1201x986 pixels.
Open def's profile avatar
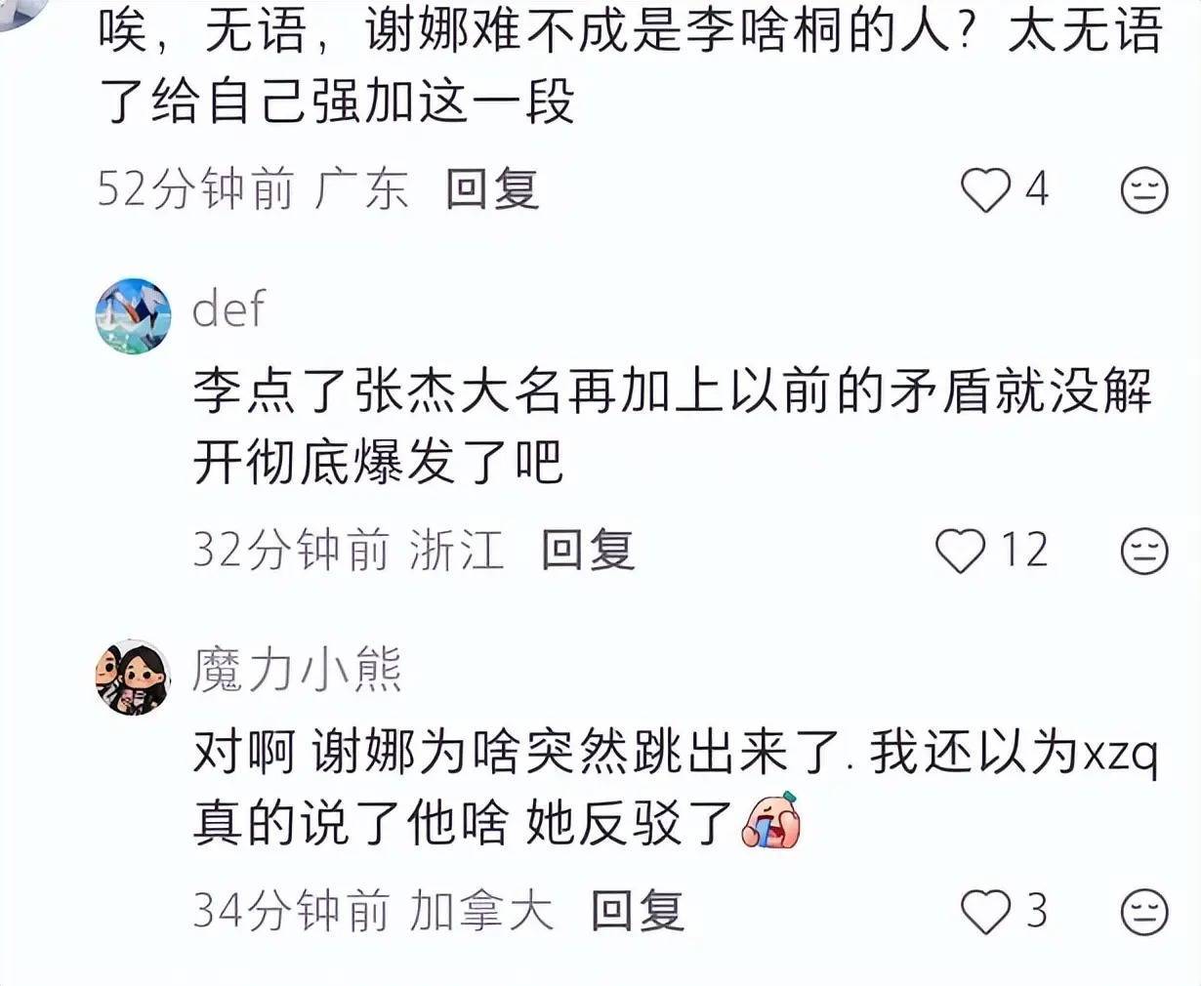pos(132,315)
